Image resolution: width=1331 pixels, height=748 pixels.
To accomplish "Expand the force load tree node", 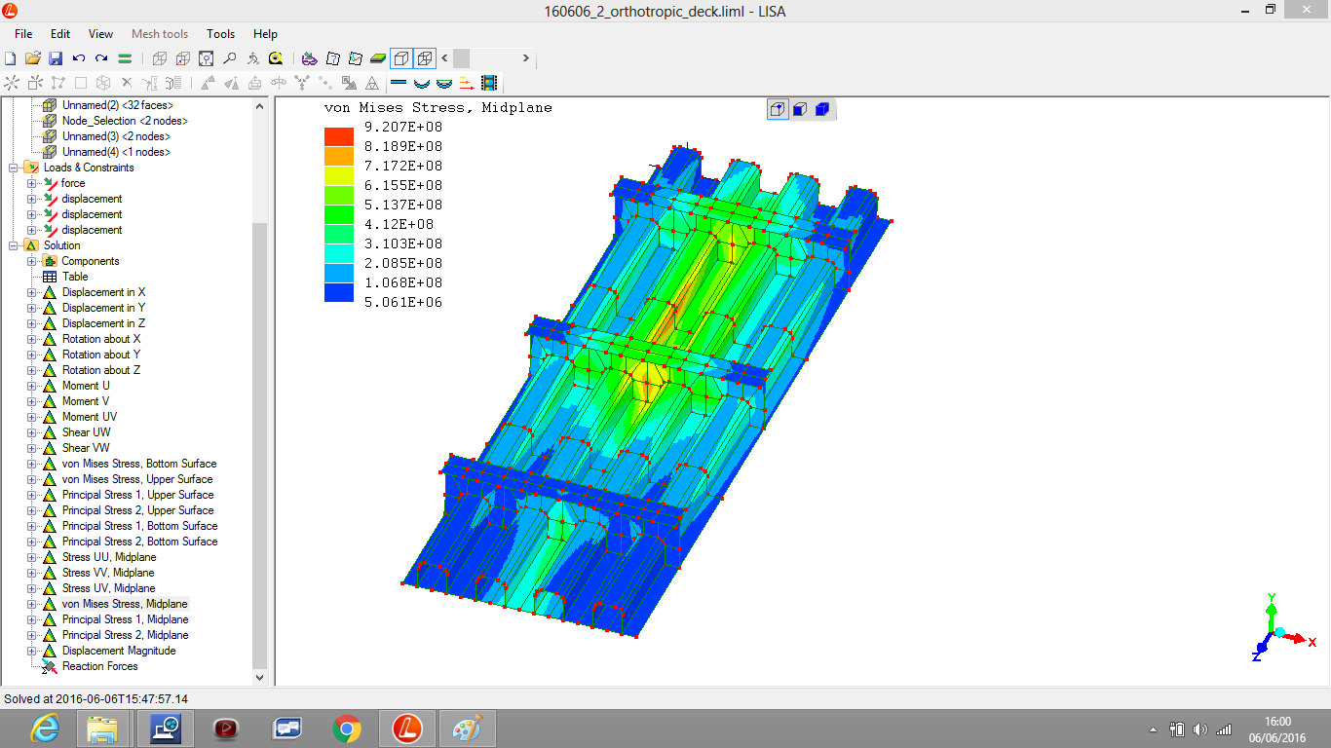I will (x=32, y=183).
